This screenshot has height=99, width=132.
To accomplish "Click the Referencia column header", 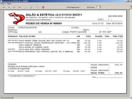I will pyautogui.click(x=13, y=36).
